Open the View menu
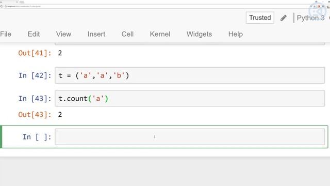The image size is (330, 186). tap(63, 34)
